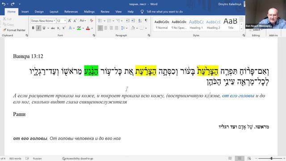Open borders button in Paragraph group

pos(142,28)
